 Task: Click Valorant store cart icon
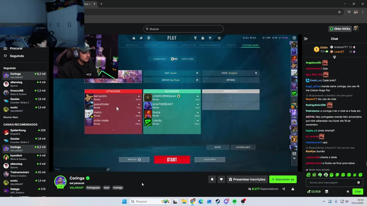(x=210, y=38)
